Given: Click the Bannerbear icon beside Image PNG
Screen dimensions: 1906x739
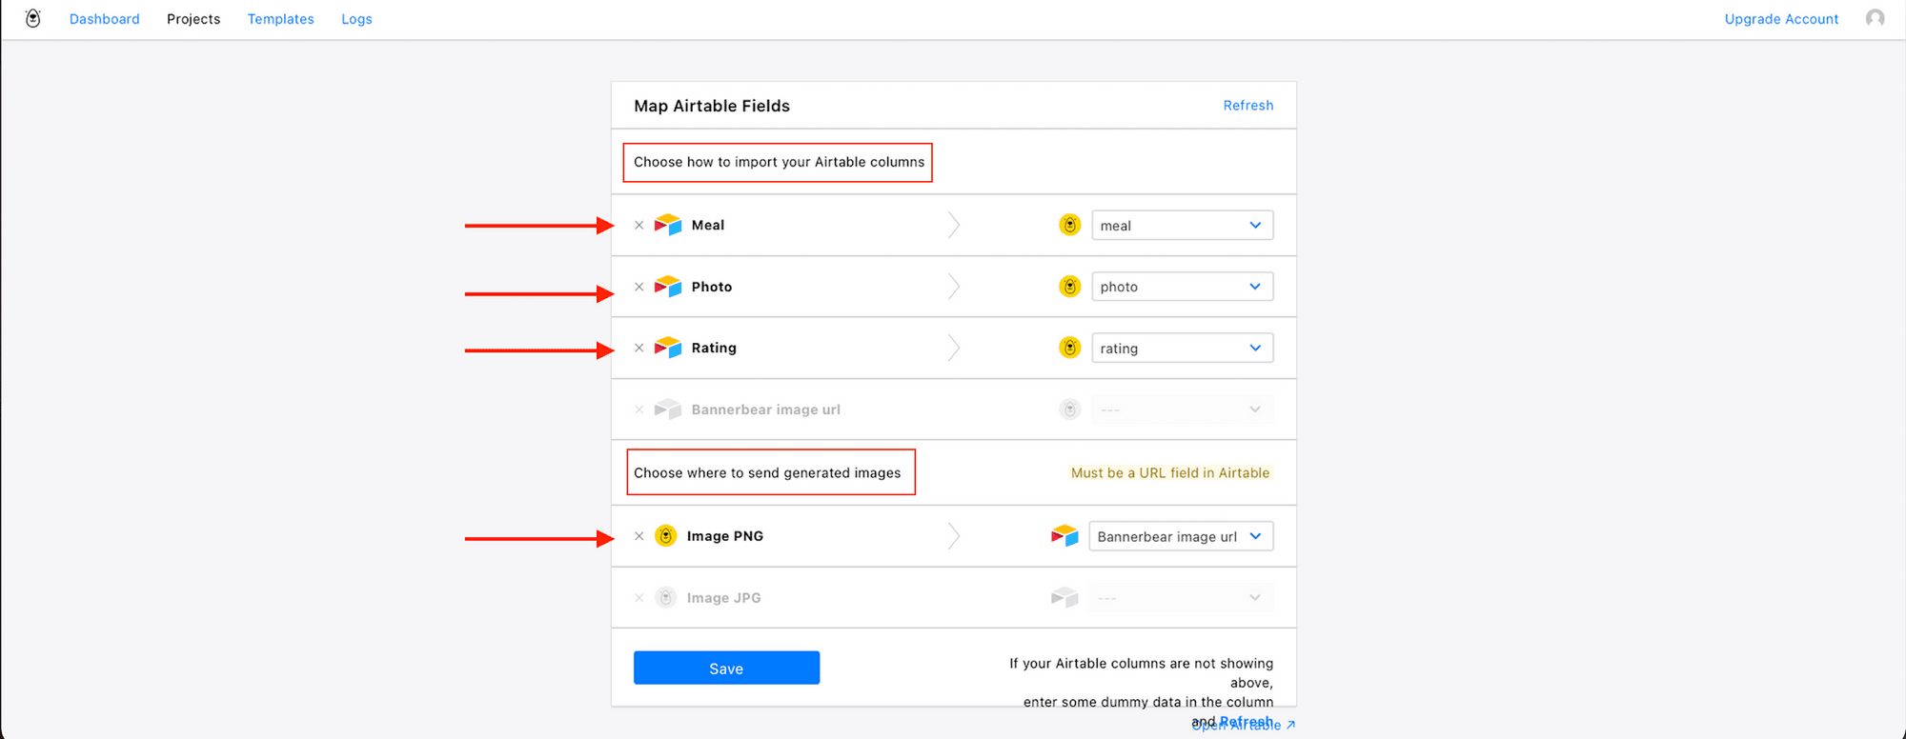Looking at the screenshot, I should pos(666,536).
